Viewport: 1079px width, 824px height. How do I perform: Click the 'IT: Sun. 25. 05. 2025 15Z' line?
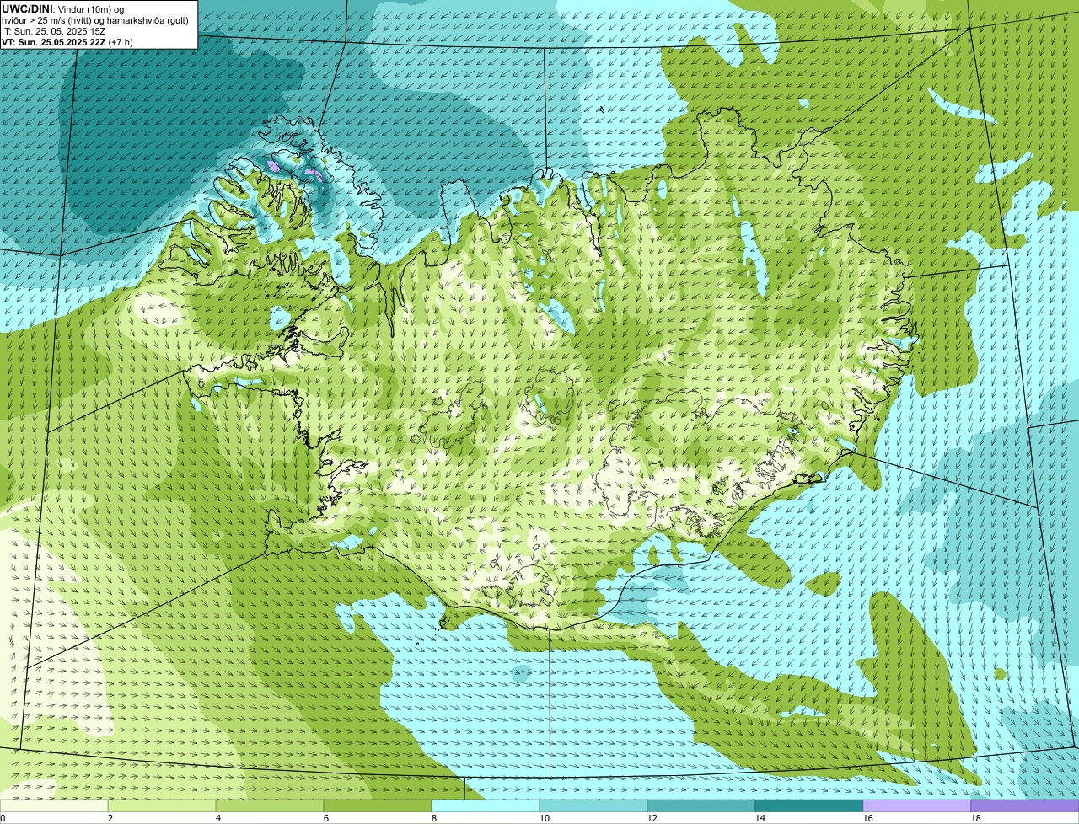[x=56, y=30]
